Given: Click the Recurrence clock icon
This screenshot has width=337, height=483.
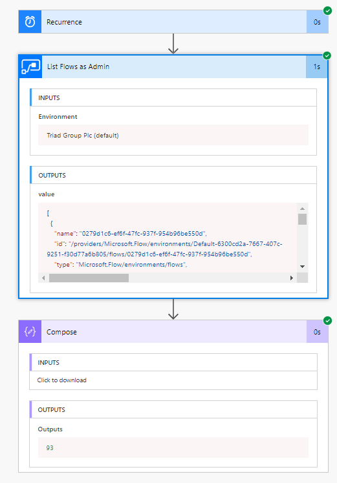Looking at the screenshot, I should 30,22.
